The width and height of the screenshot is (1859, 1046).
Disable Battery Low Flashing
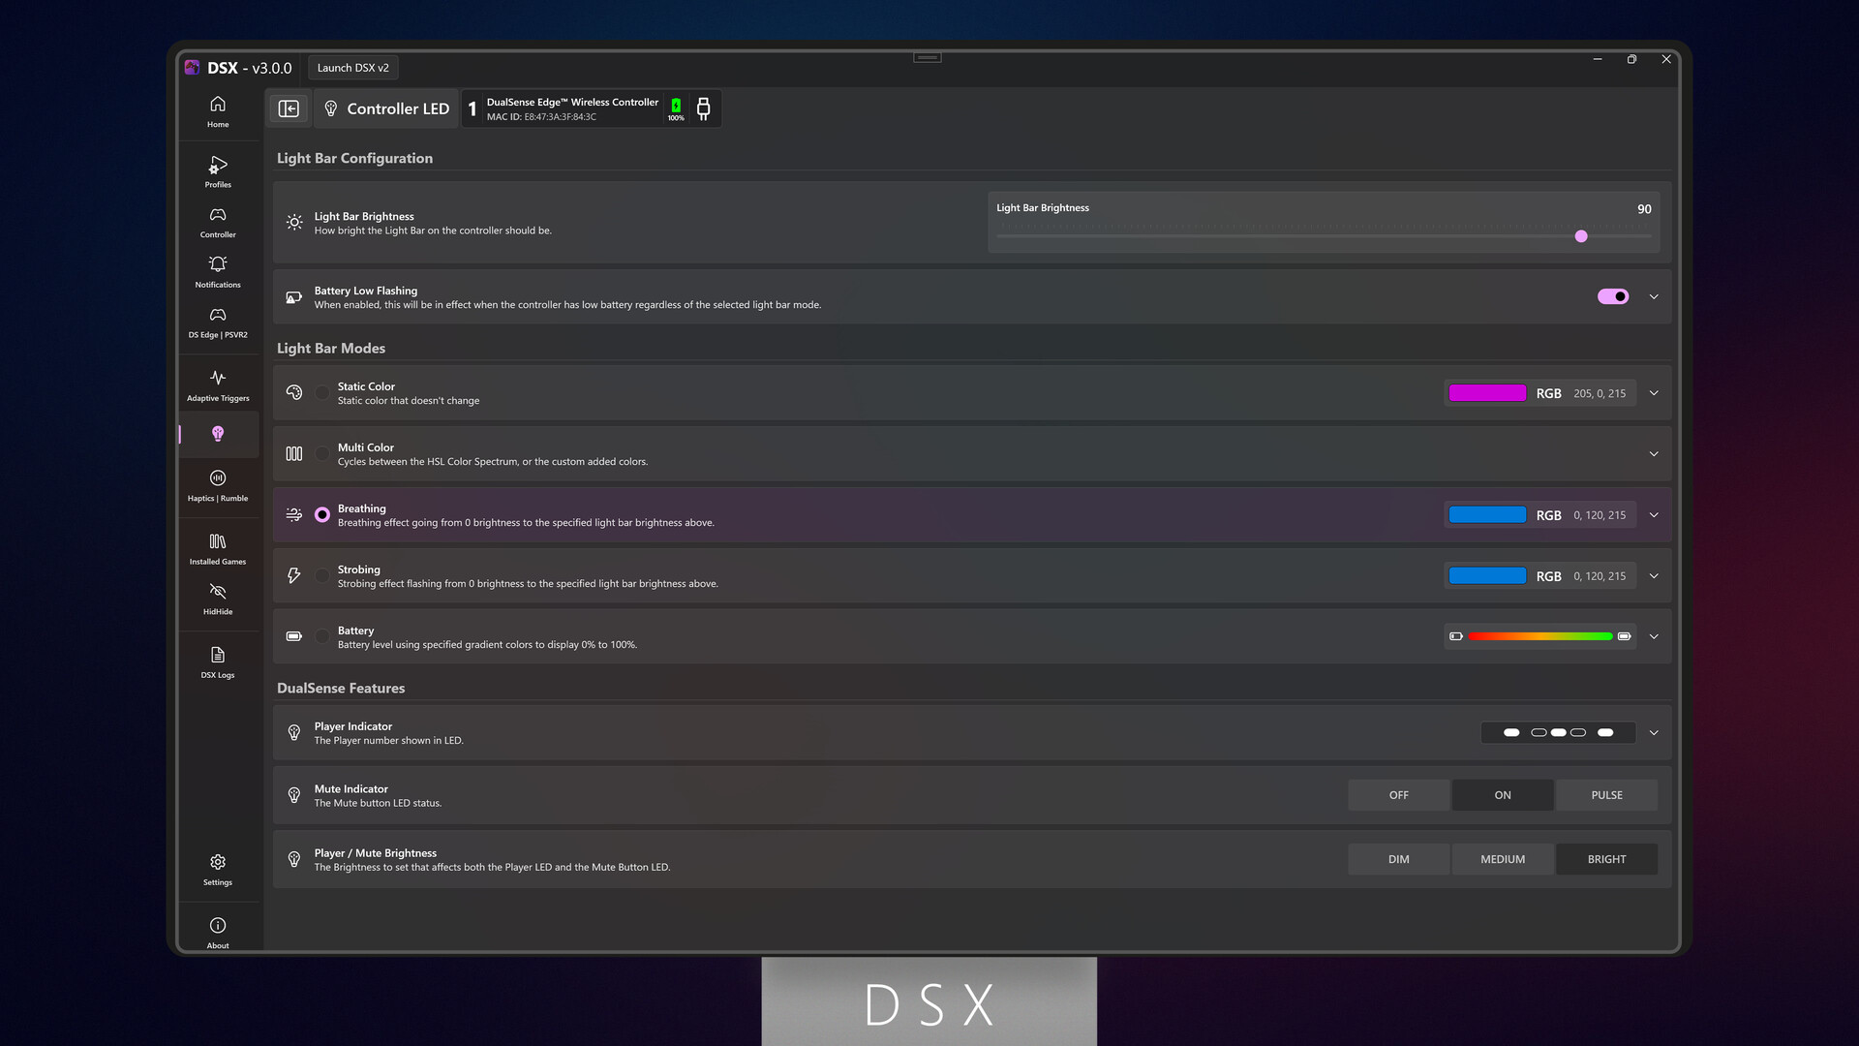1612,296
